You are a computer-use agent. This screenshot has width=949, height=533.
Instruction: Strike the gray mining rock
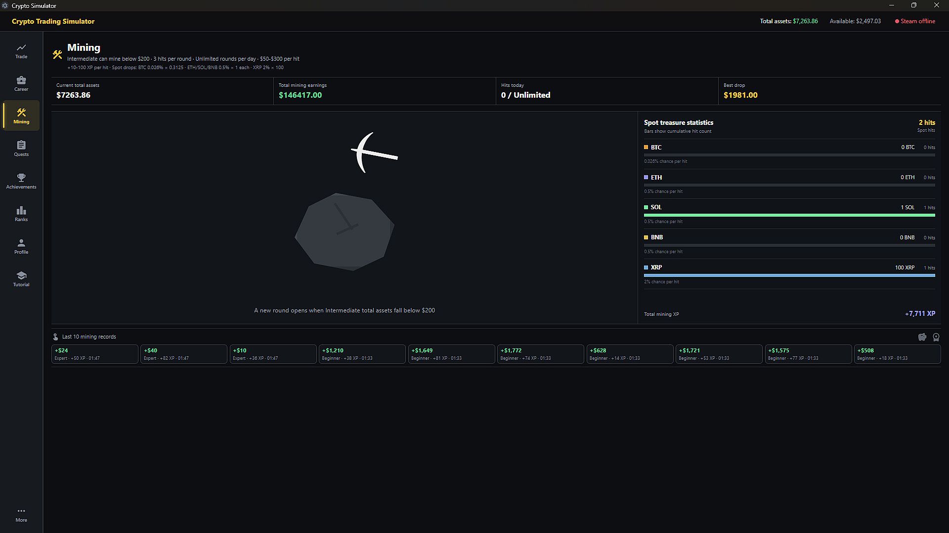click(345, 231)
